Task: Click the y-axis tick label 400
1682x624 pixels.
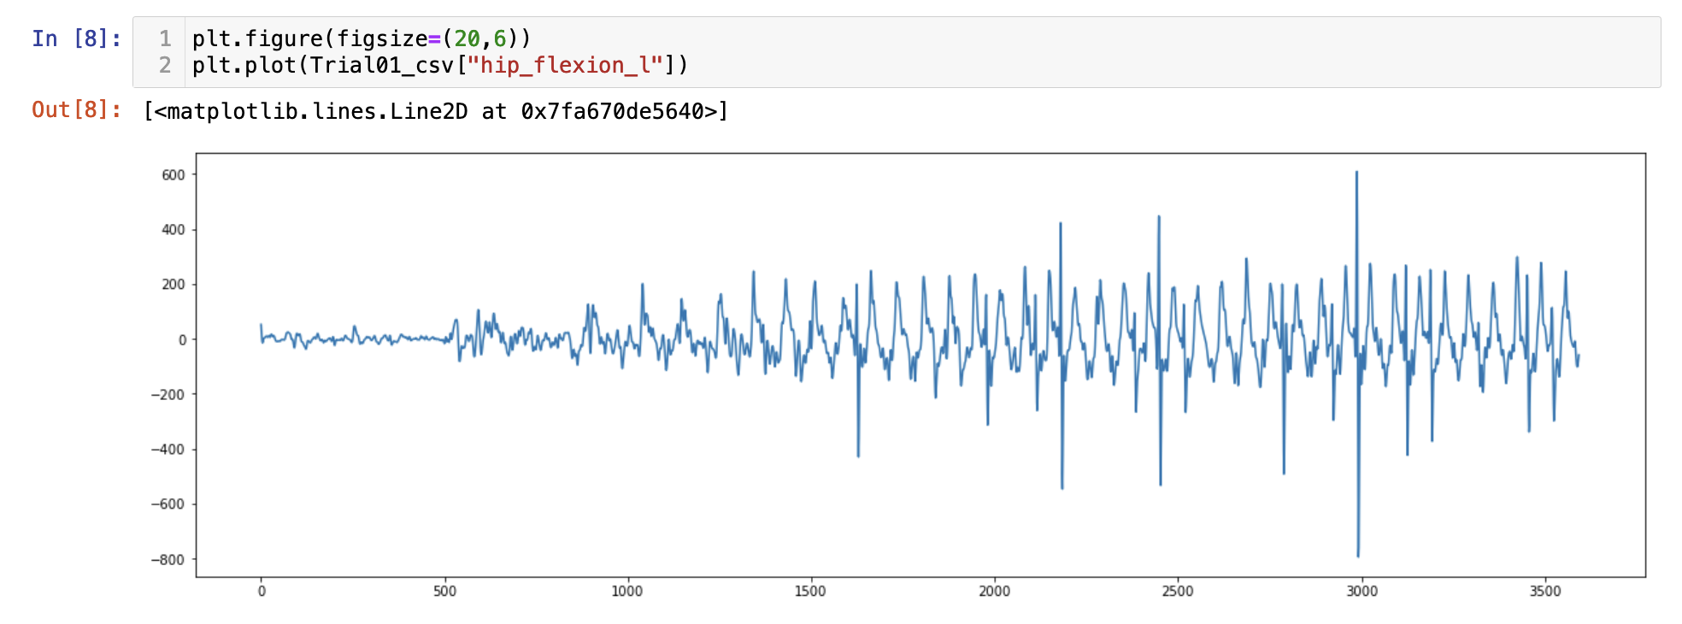Action: pyautogui.click(x=173, y=229)
